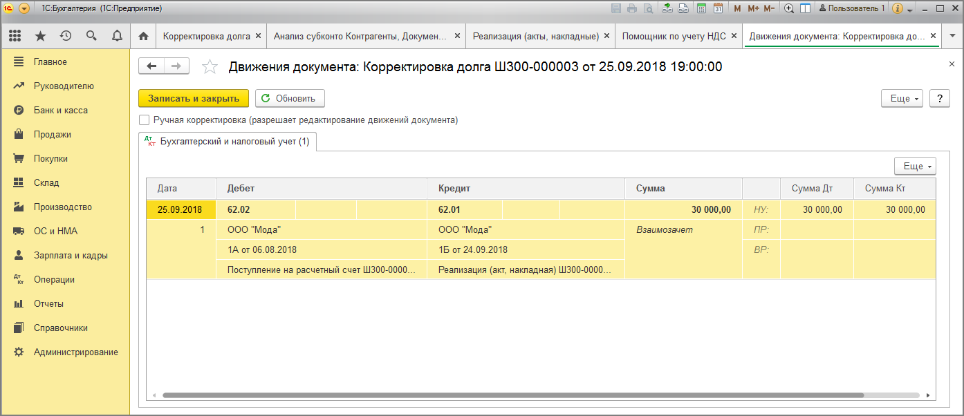This screenshot has height=416, width=964.
Task: Expand the open tabs list arrow
Action: pos(952,36)
